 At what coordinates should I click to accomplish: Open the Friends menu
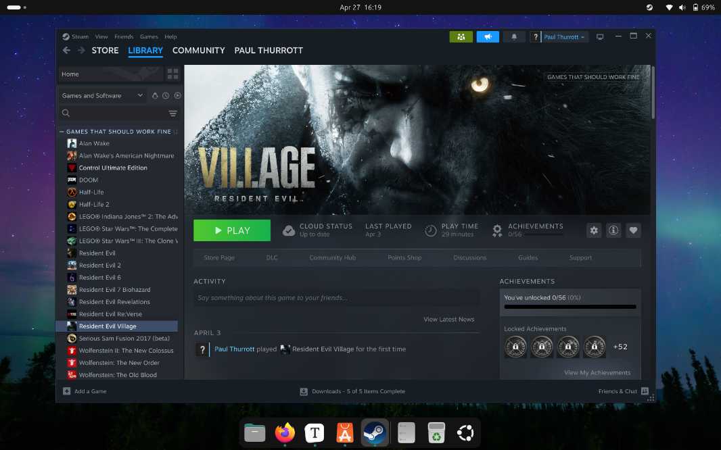pyautogui.click(x=124, y=37)
